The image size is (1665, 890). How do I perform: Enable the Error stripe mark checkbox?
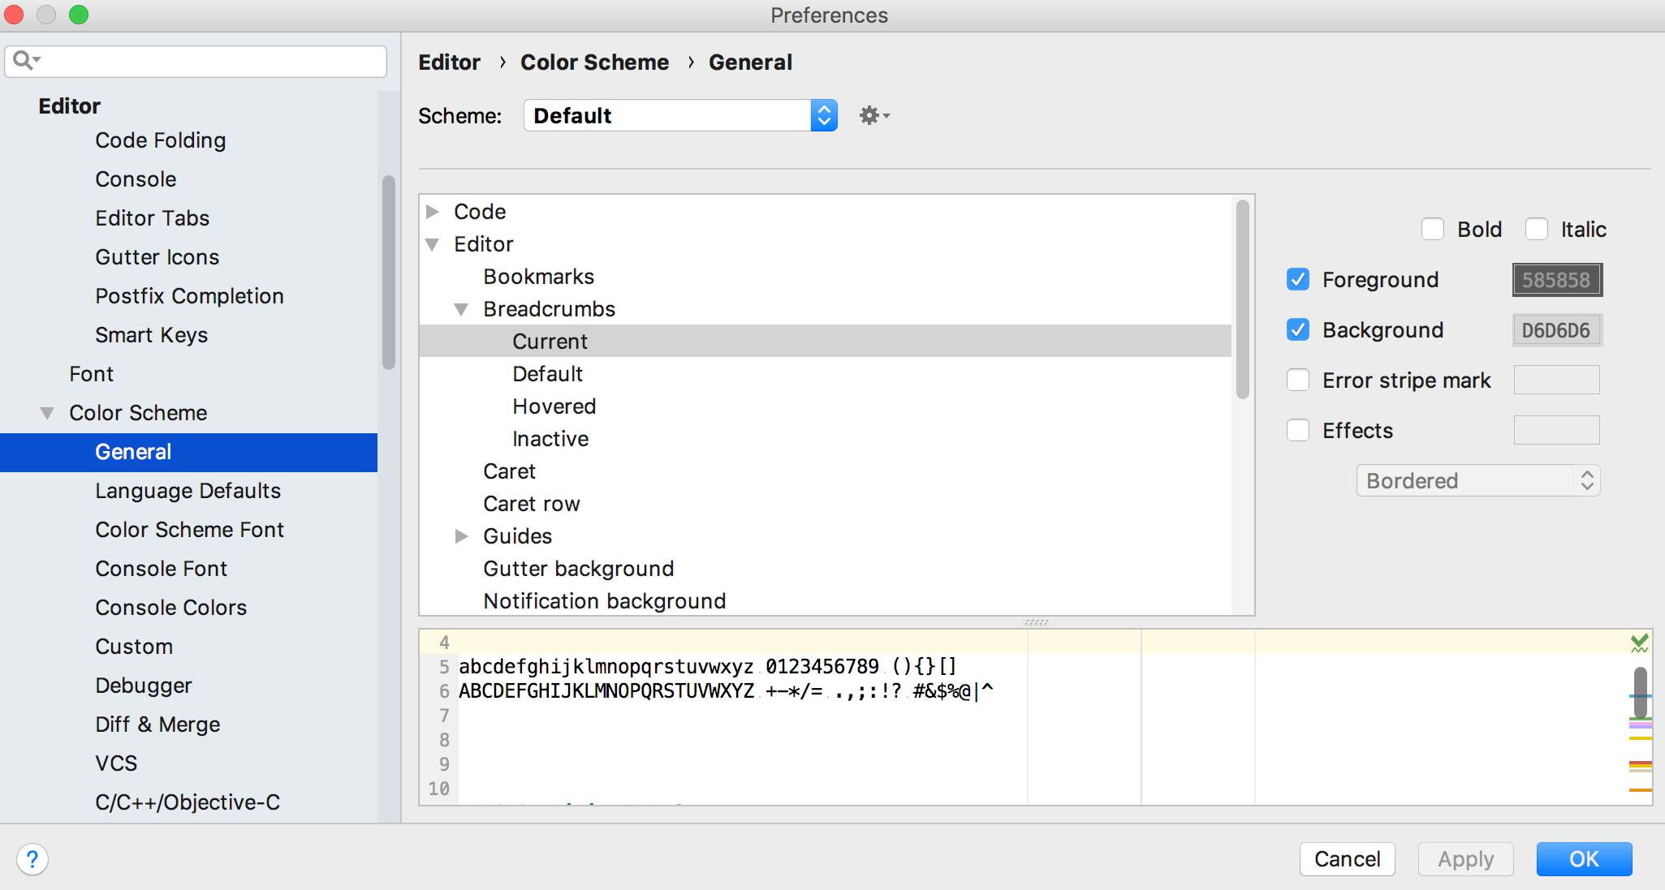point(1298,381)
